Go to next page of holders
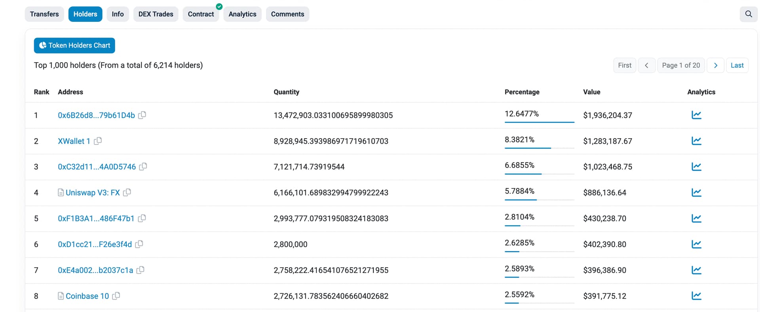The height and width of the screenshot is (312, 760). (x=715, y=65)
